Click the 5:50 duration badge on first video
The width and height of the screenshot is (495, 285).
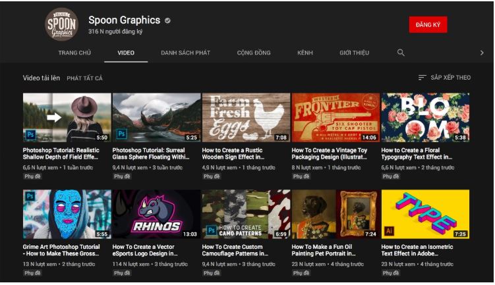tap(102, 138)
